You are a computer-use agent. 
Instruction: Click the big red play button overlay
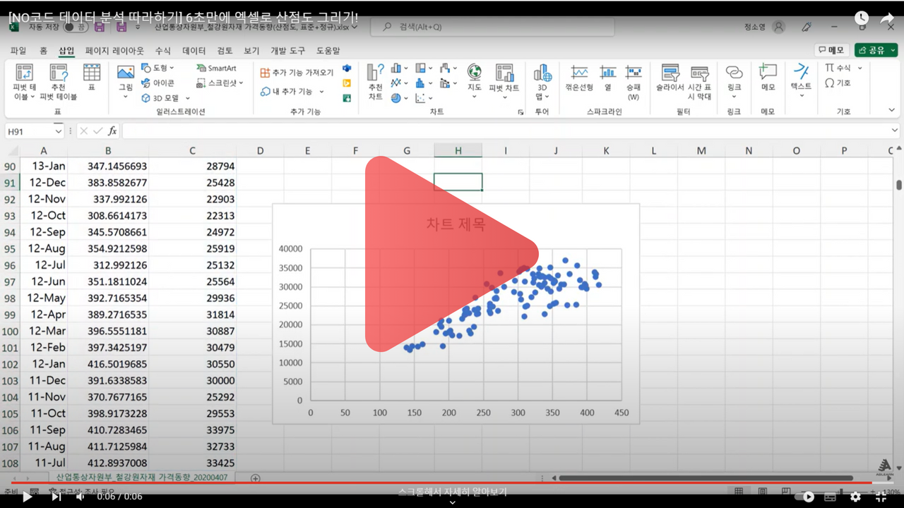tap(452, 254)
